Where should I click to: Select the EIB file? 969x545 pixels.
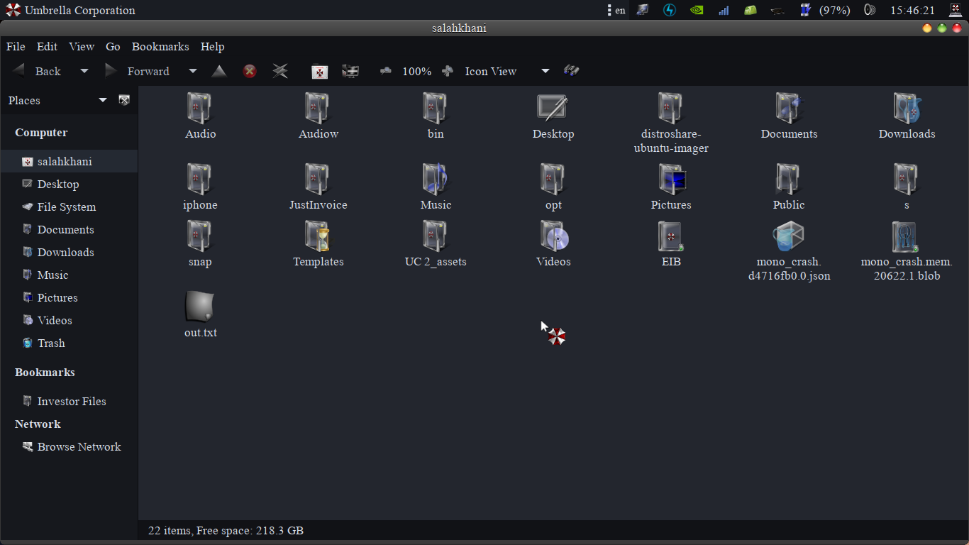[x=671, y=244]
